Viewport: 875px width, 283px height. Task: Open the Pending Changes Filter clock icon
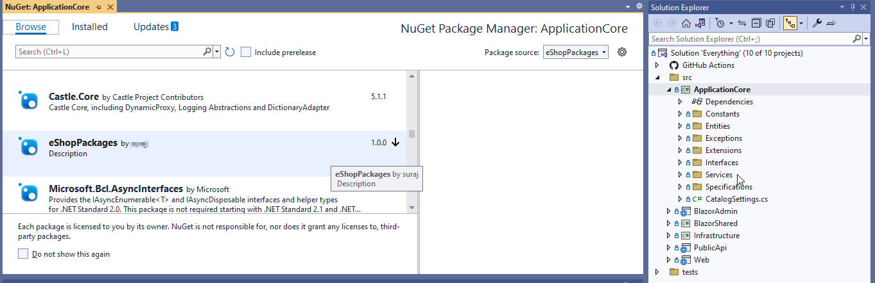point(720,23)
